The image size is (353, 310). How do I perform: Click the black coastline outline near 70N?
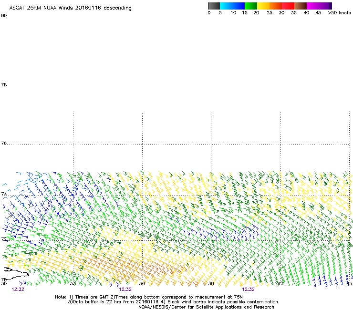click(17, 273)
